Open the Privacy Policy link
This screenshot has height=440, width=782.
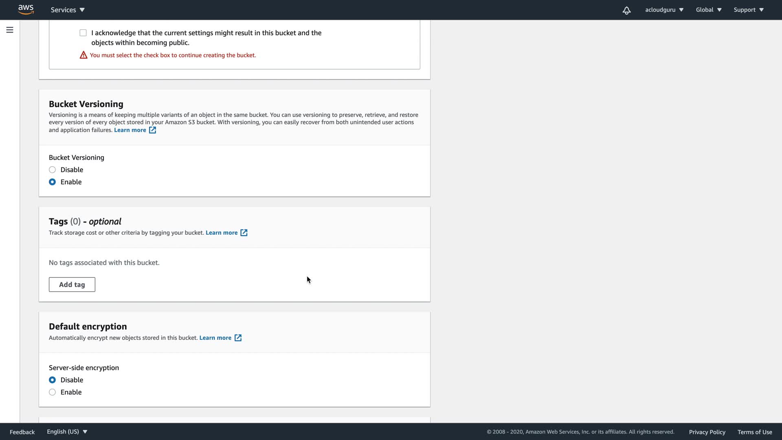click(707, 432)
